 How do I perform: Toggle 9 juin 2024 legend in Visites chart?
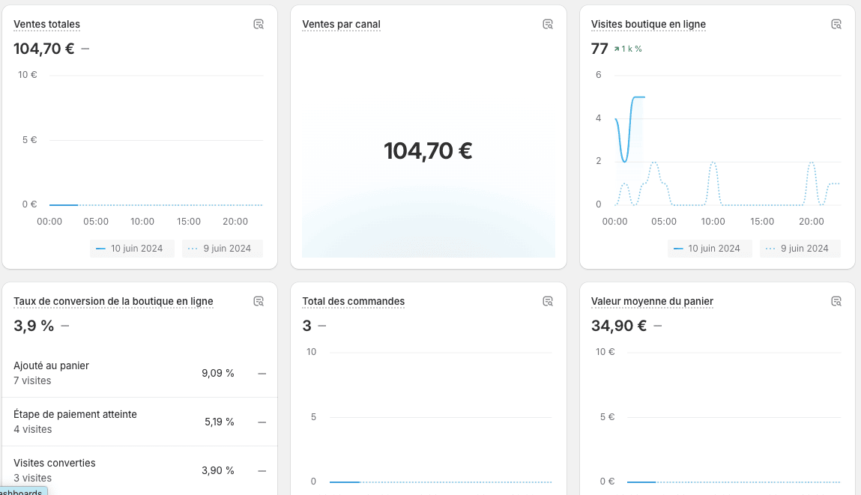800,249
